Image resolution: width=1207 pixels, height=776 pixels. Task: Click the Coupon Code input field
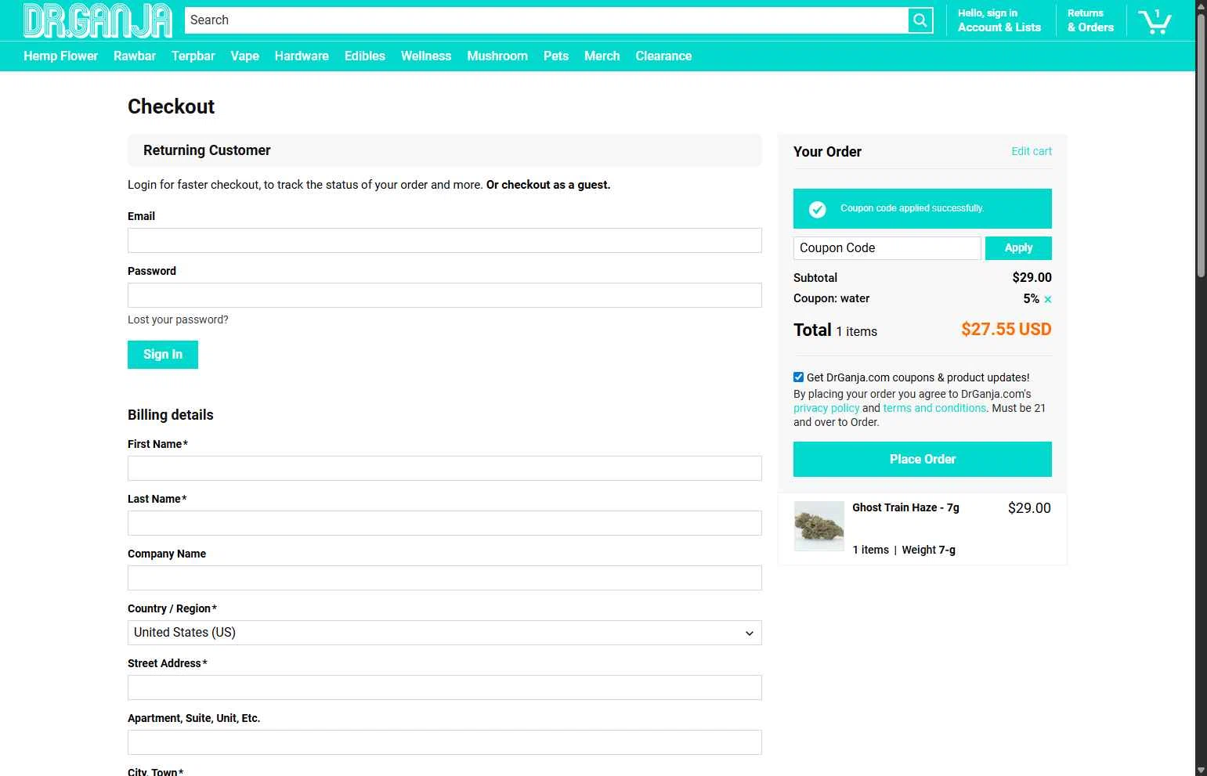(x=887, y=248)
